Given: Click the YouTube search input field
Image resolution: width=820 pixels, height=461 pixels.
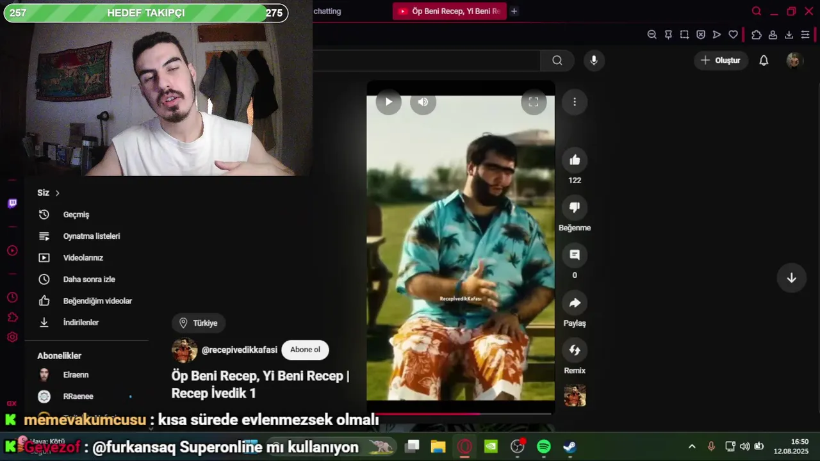Looking at the screenshot, I should [426, 60].
